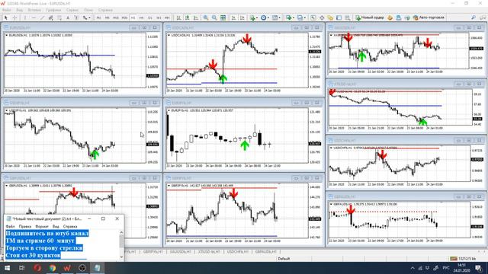Open the indicators list dropdown
Viewport: 488px width, 274px height.
tap(253, 18)
